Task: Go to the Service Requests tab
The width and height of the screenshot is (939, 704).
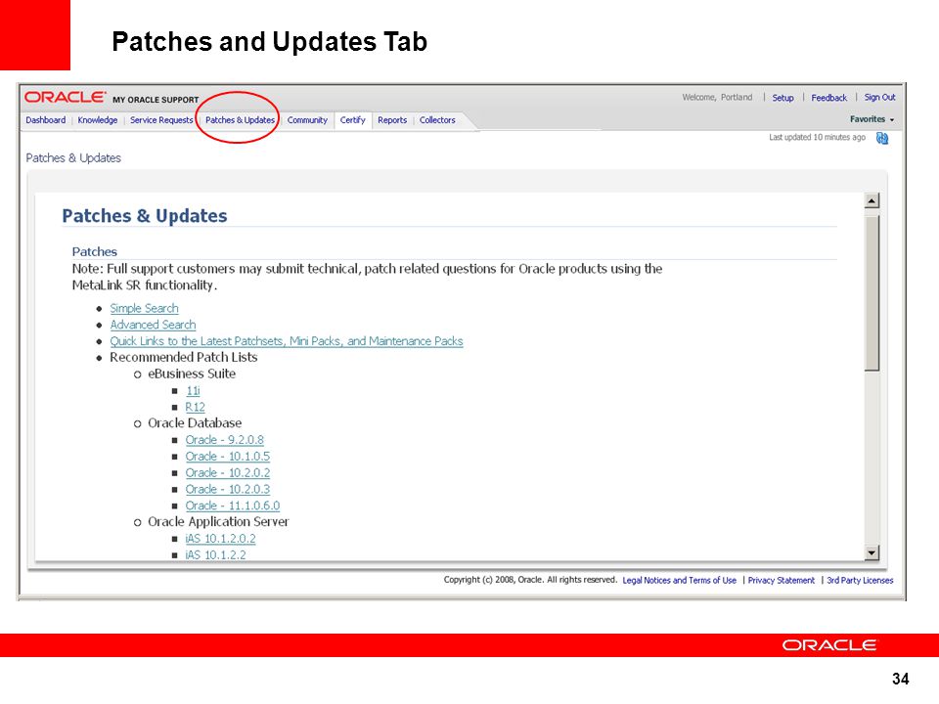Action: coord(161,119)
